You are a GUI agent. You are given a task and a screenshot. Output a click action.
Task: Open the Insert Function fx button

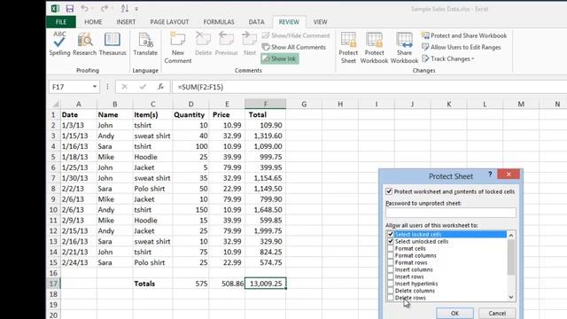(160, 87)
